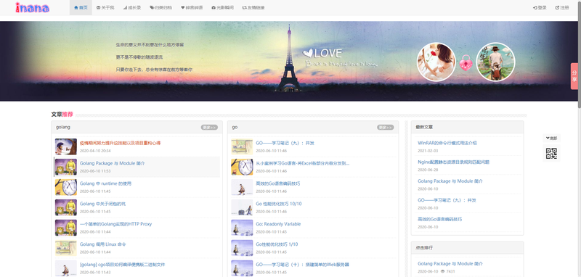Screen dimensions: 581x277
Task: Open 'GO——学习笔记（九）：并发' in 最新文章
Action: pos(447,200)
